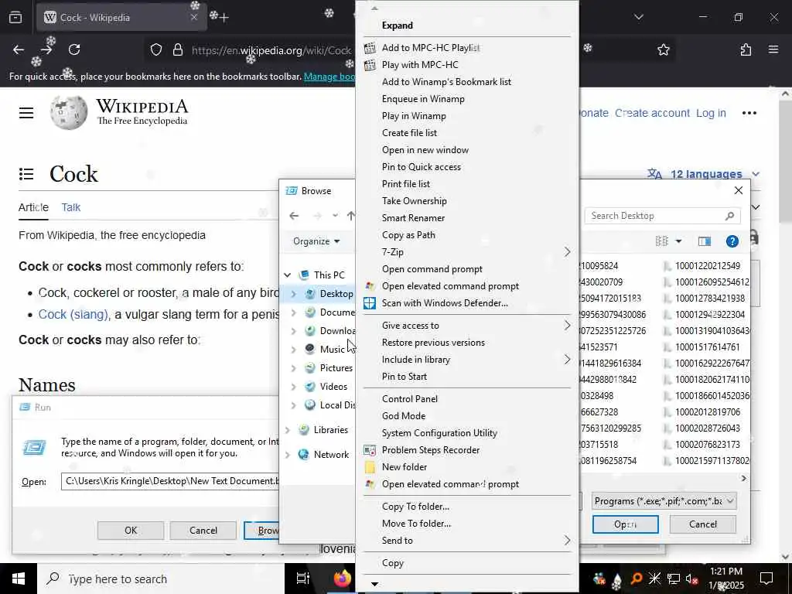Select Take Ownership menu entry
Screen dimensions: 792x594
[x=466, y=201]
